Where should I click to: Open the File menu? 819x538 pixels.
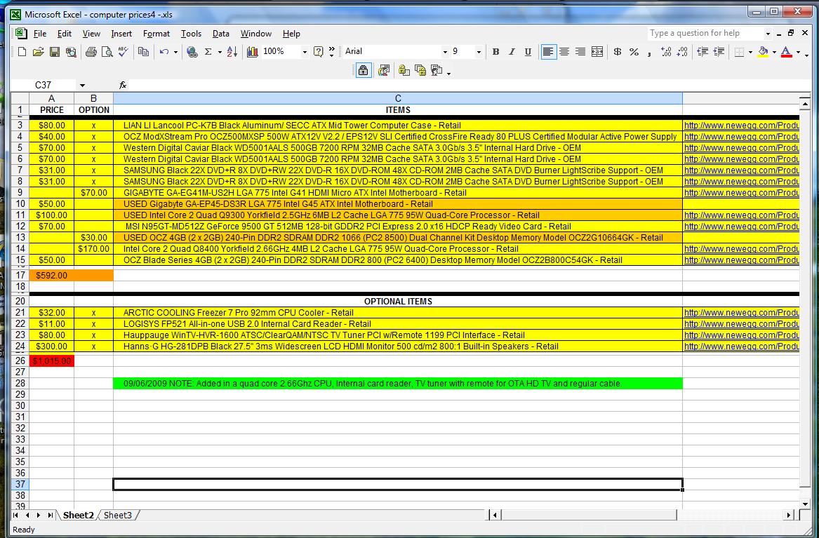(40, 34)
